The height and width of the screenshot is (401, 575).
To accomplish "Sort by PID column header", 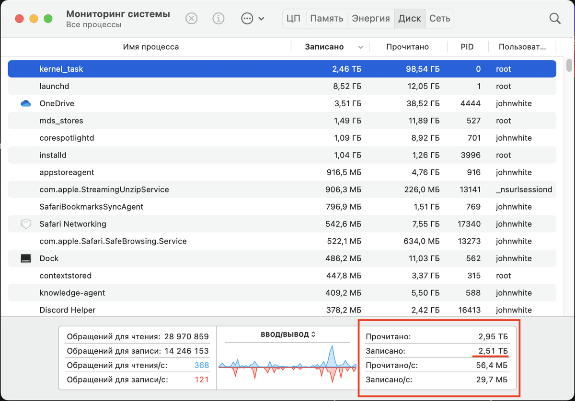I will coord(467,47).
